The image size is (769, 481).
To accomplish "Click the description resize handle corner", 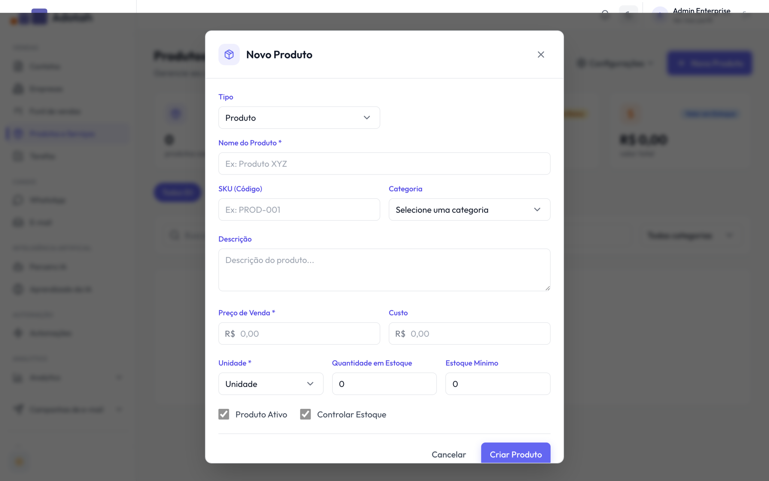I will (548, 288).
